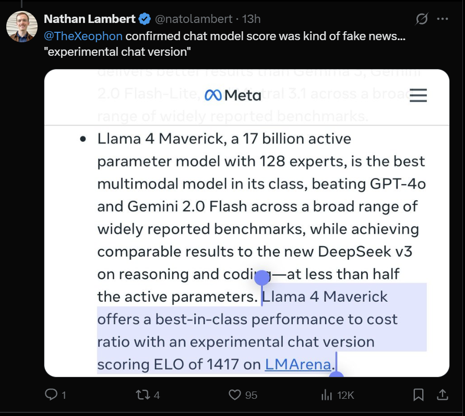Open the @natolambert handle link
The height and width of the screenshot is (416, 465).
194,19
